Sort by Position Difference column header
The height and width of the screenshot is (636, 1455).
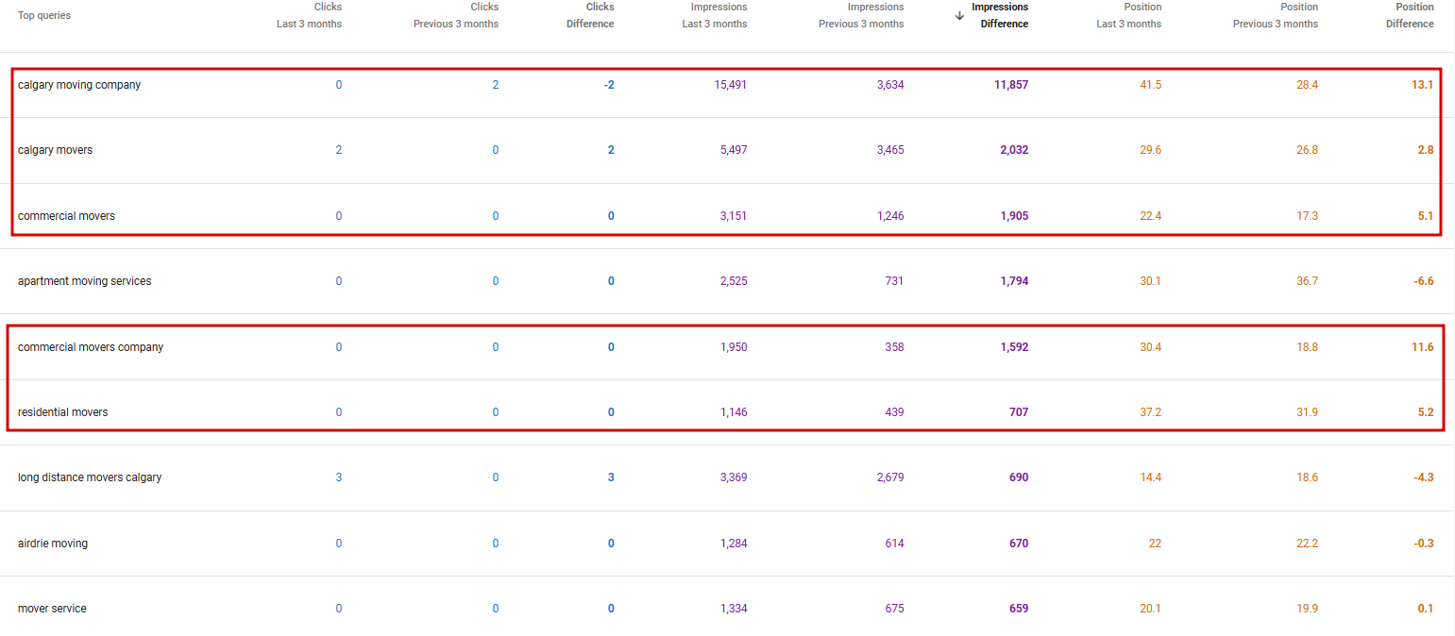[x=1410, y=15]
